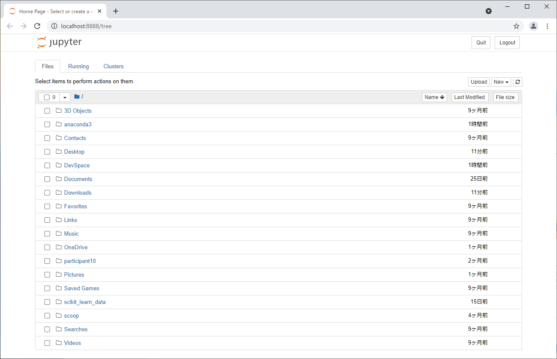Click the Jupyter logo
The width and height of the screenshot is (557, 359).
[59, 42]
